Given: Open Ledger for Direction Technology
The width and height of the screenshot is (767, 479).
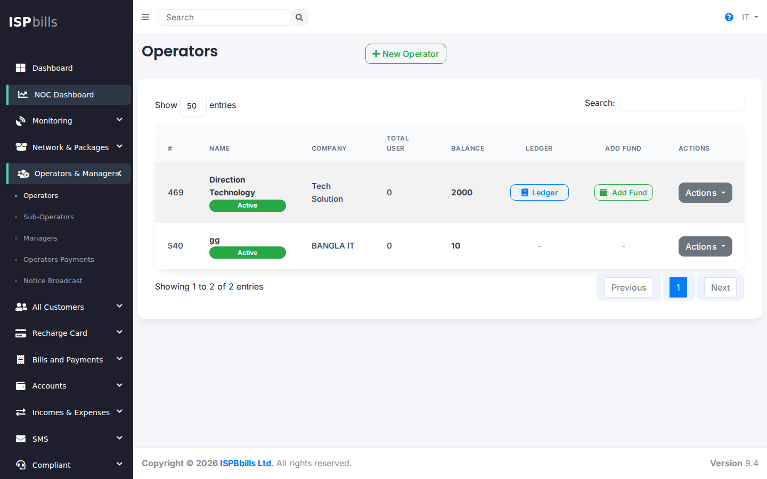Looking at the screenshot, I should pyautogui.click(x=540, y=193).
